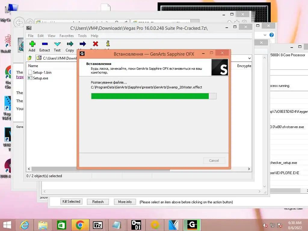Click the G icon in the installer title bar

[x=82, y=54]
